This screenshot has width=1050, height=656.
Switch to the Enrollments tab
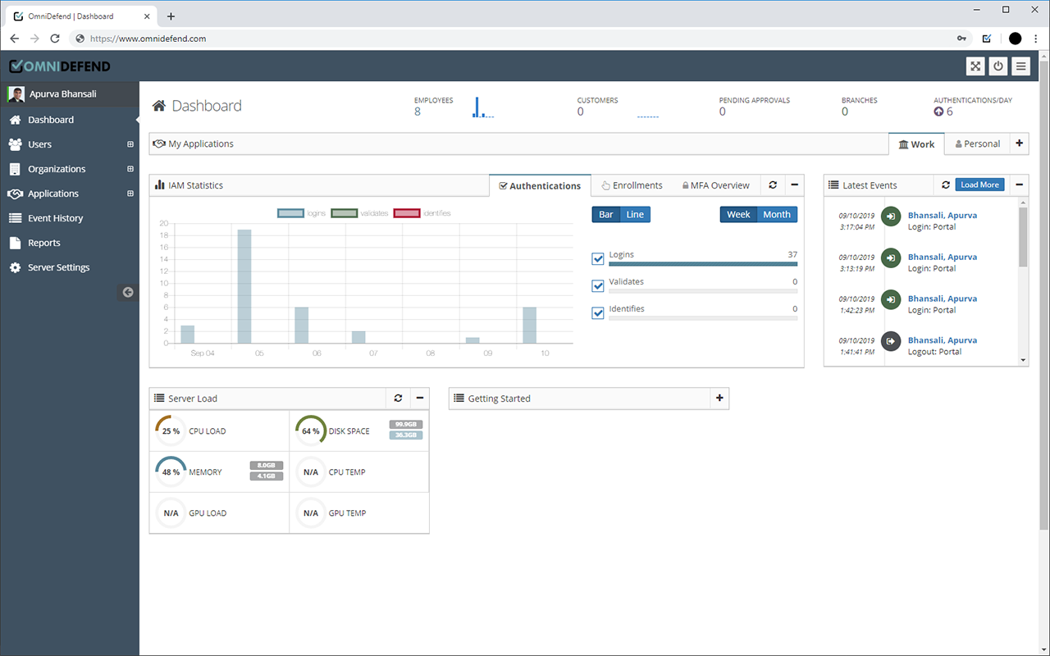click(631, 185)
